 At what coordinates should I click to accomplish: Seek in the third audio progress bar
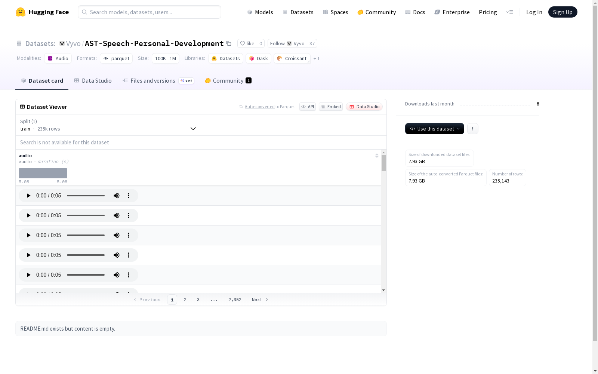86,235
